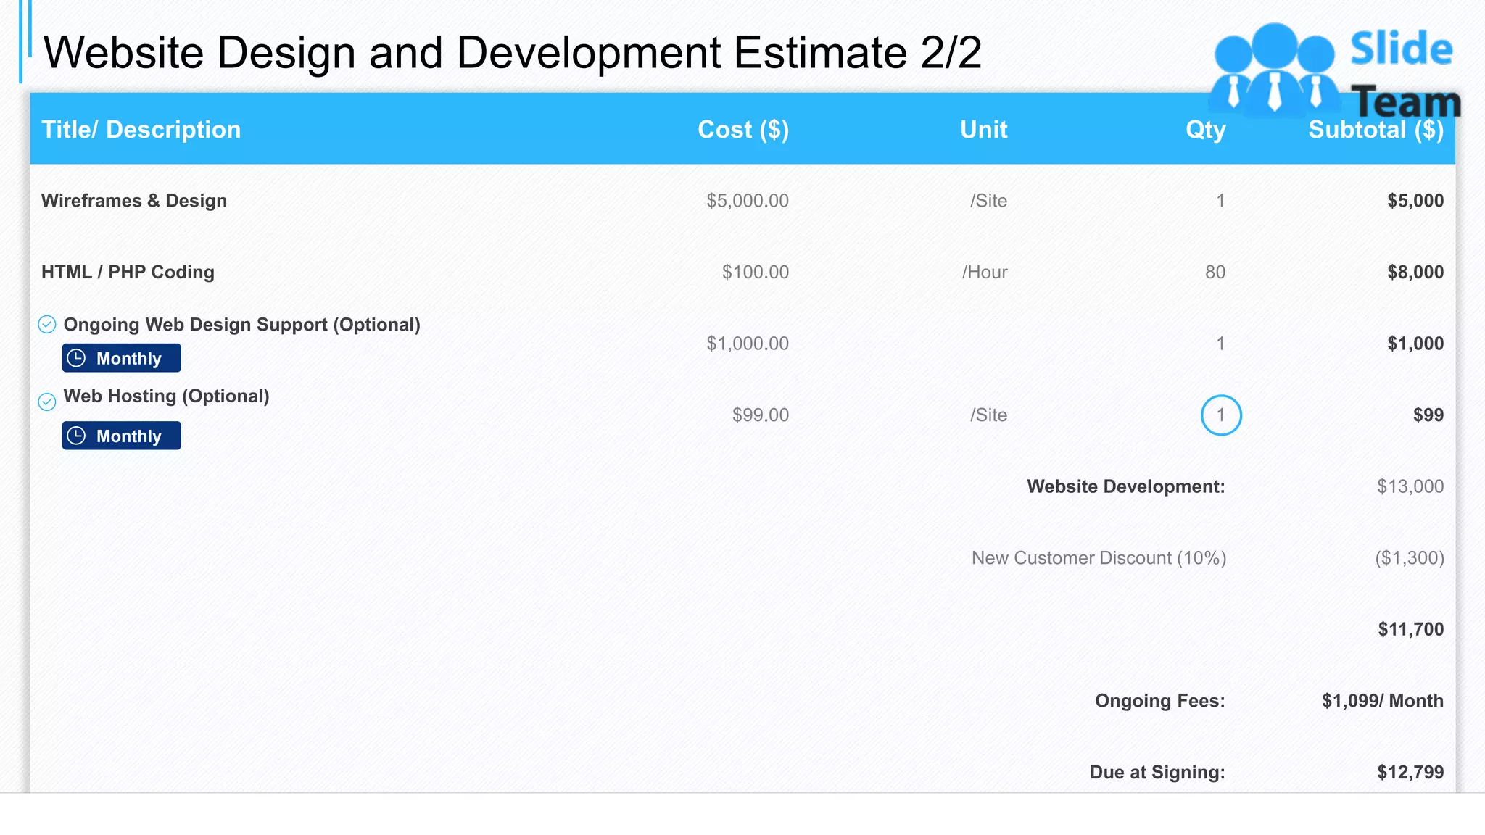Click the $13,000 website development total
This screenshot has width=1485, height=835.
tap(1410, 486)
